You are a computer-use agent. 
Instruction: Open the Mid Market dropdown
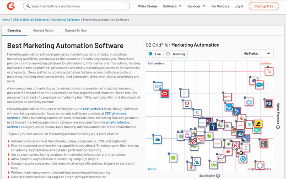257,53
